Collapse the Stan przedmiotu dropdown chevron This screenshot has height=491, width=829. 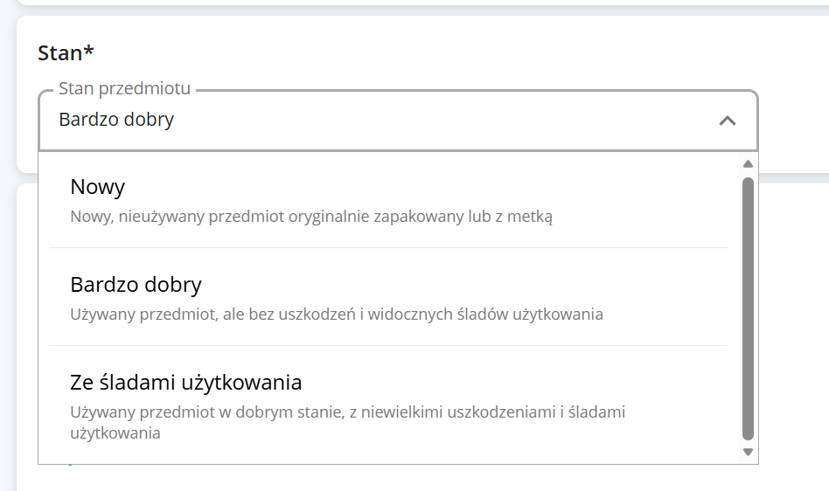[x=727, y=121]
